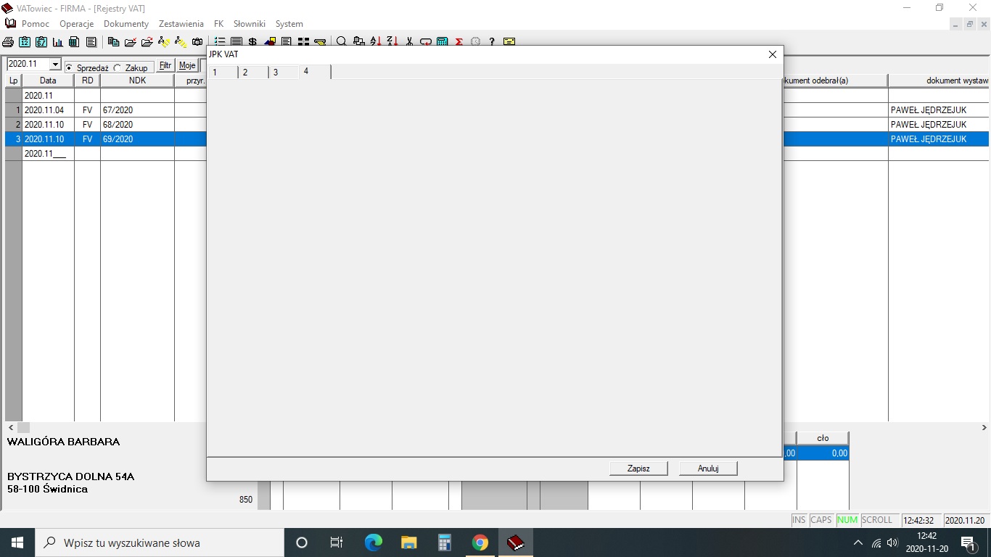Open Google Chrome from the taskbar

click(480, 542)
